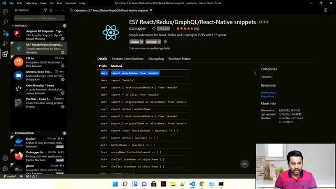
Task: Open editor more actions ellipsis
Action: [x=331, y=10]
